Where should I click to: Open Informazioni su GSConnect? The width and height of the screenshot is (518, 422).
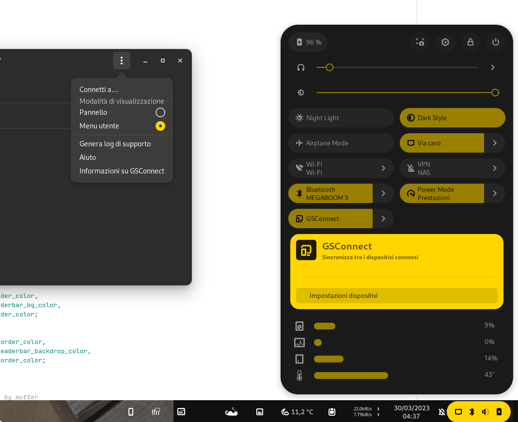122,171
